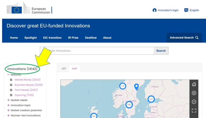
Task: Focus the search for innovations field
Action: click(x=97, y=51)
